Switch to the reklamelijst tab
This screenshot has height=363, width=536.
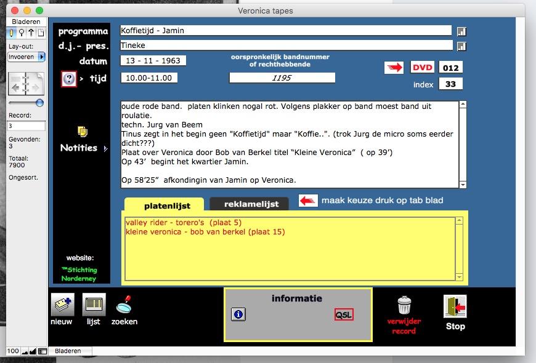(249, 204)
